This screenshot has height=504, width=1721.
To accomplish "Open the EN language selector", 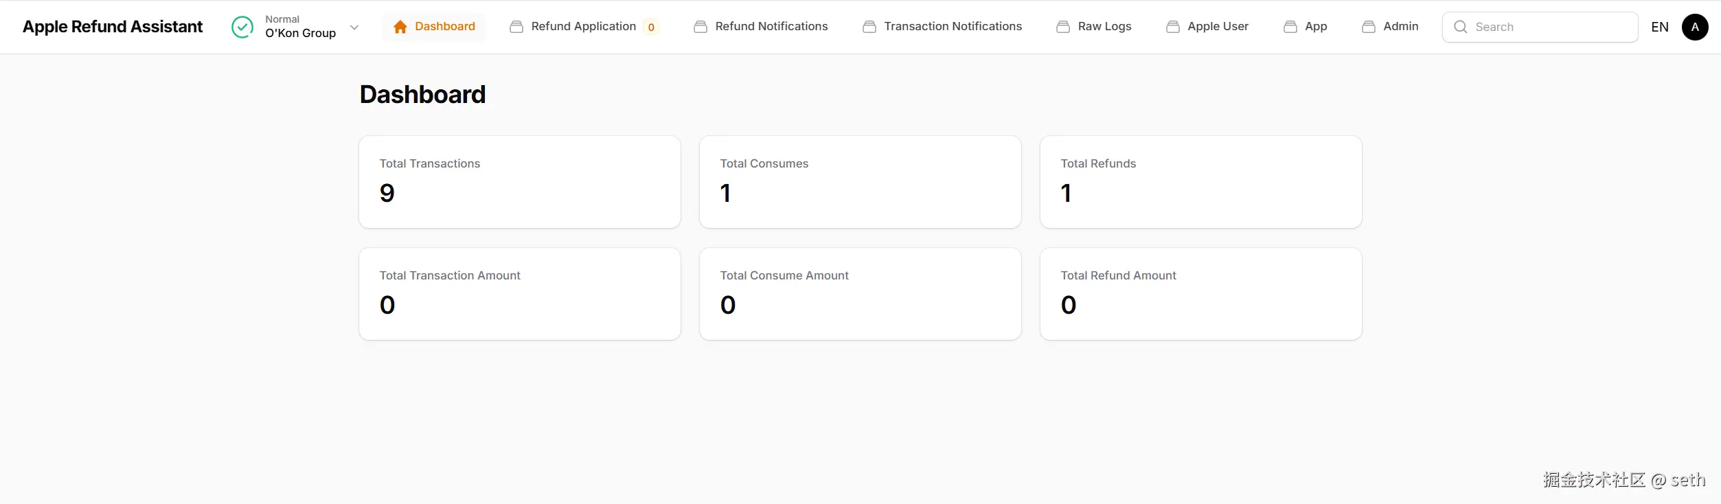I will [1660, 27].
